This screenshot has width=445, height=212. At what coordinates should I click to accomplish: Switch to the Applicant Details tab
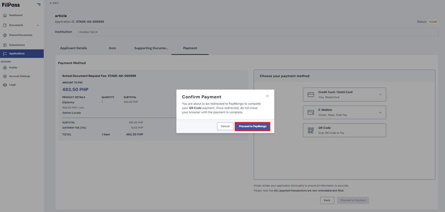[x=73, y=48]
